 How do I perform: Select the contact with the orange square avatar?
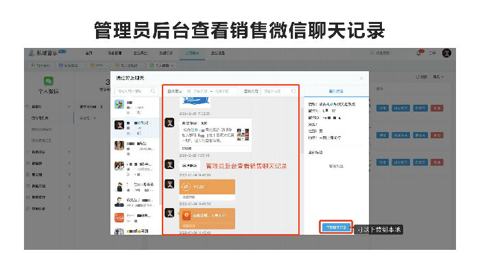point(119,218)
